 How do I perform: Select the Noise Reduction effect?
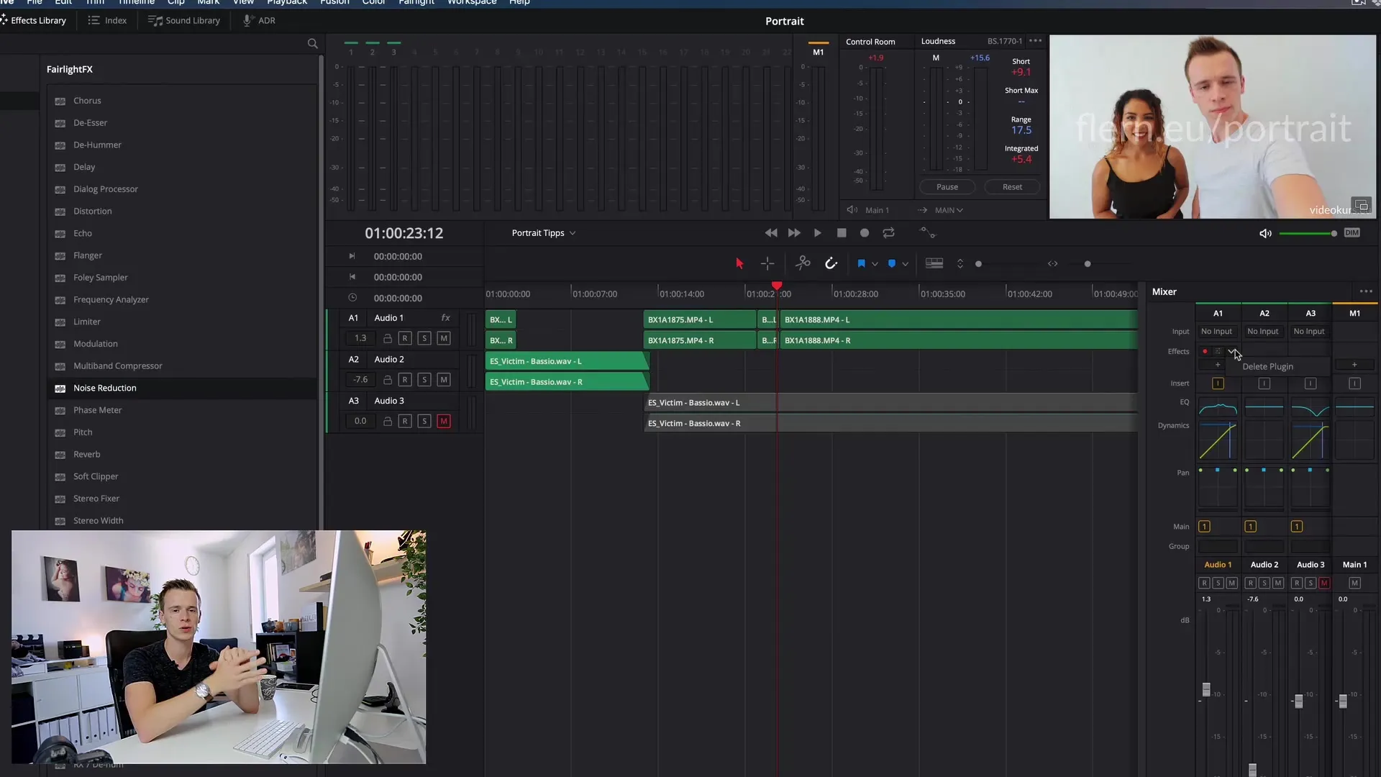click(x=183, y=388)
